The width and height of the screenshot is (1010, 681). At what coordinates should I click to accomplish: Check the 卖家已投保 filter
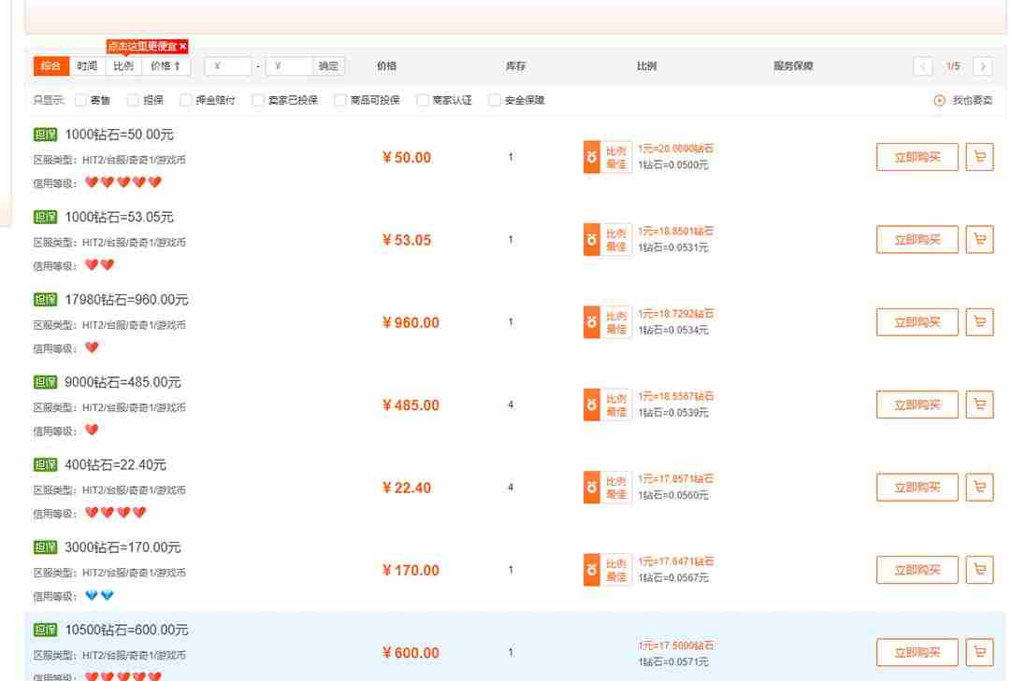coord(258,100)
